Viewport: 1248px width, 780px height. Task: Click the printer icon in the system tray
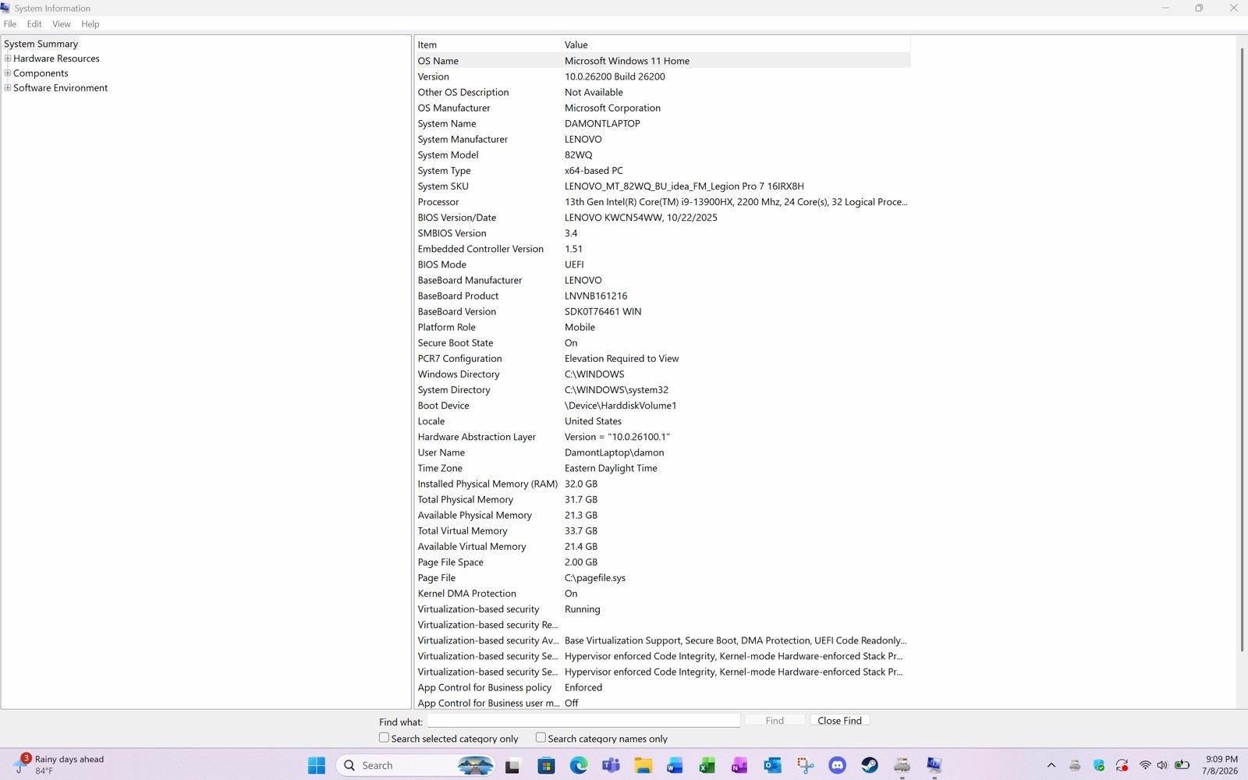1075,765
